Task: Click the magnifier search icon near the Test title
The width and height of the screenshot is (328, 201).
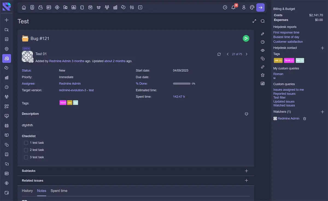Action: point(262,21)
